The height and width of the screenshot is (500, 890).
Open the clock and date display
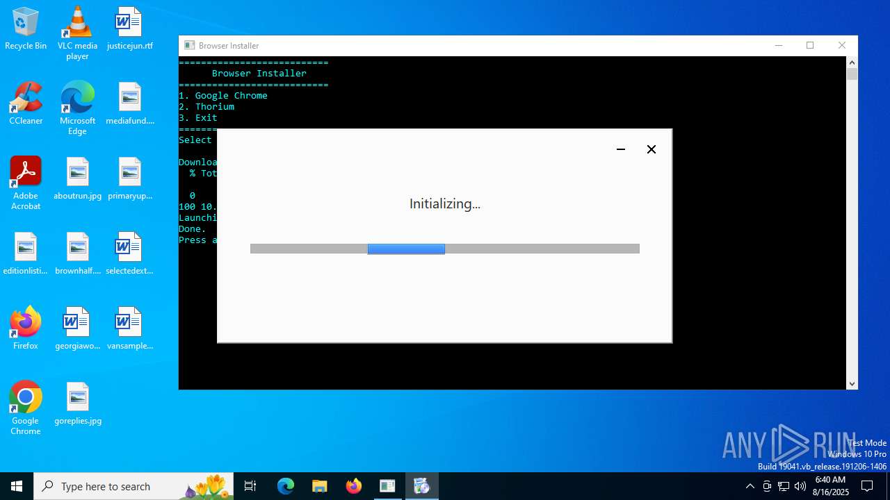[830, 486]
